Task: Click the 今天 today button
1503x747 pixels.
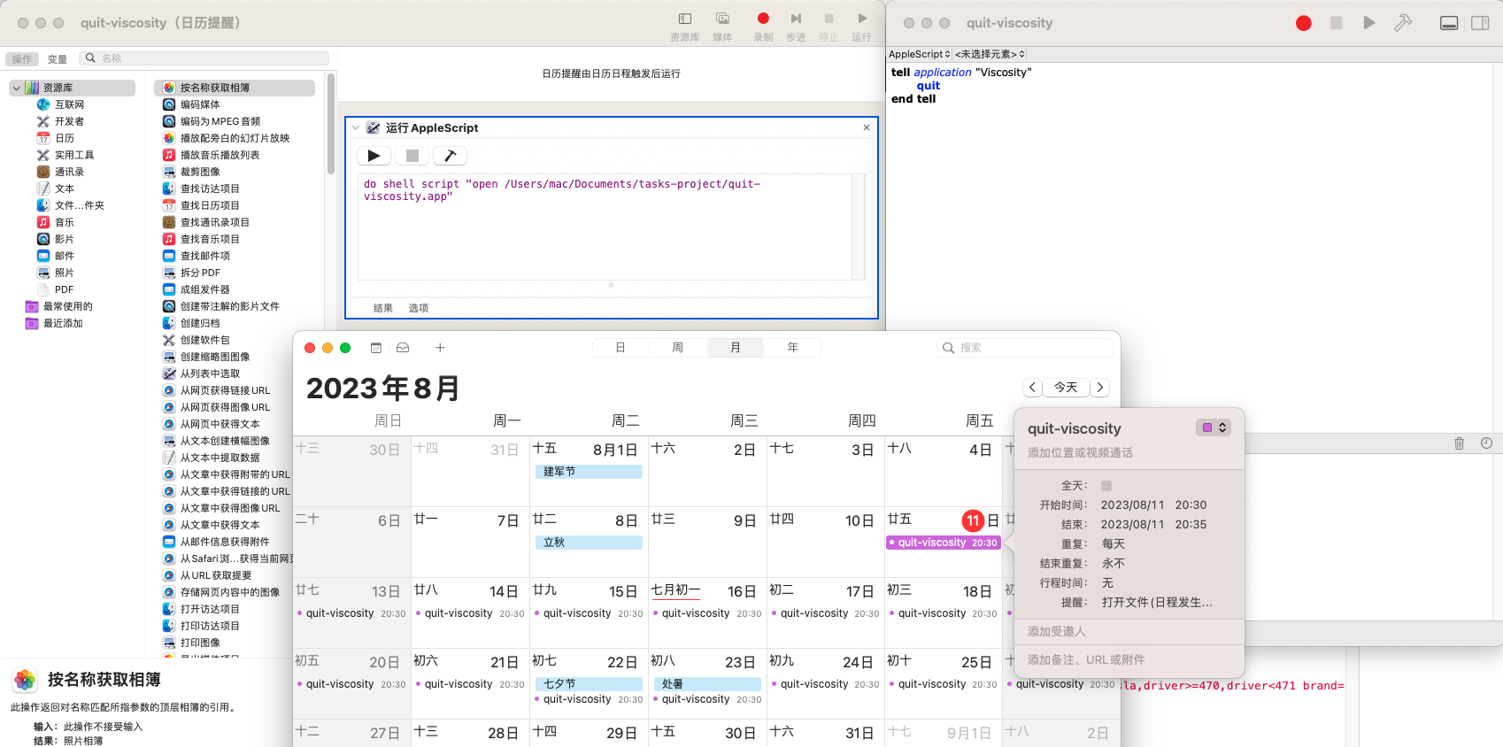Action: [1066, 388]
